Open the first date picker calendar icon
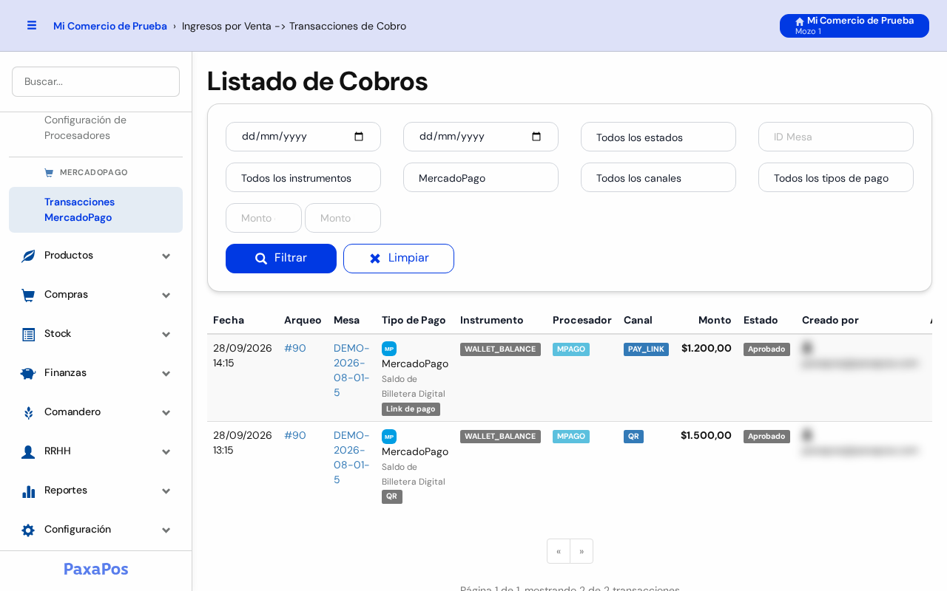Image resolution: width=947 pixels, height=591 pixels. coord(359,137)
